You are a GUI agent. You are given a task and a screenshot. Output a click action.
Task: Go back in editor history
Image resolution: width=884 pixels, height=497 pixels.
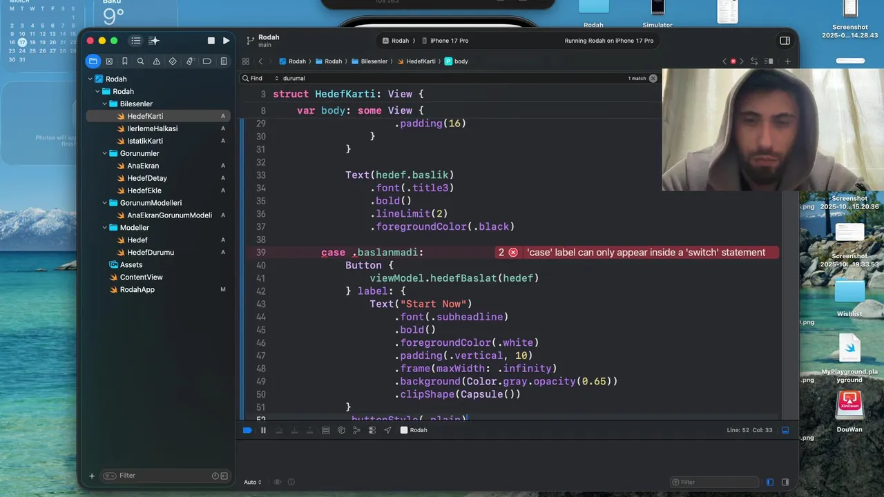(x=260, y=61)
